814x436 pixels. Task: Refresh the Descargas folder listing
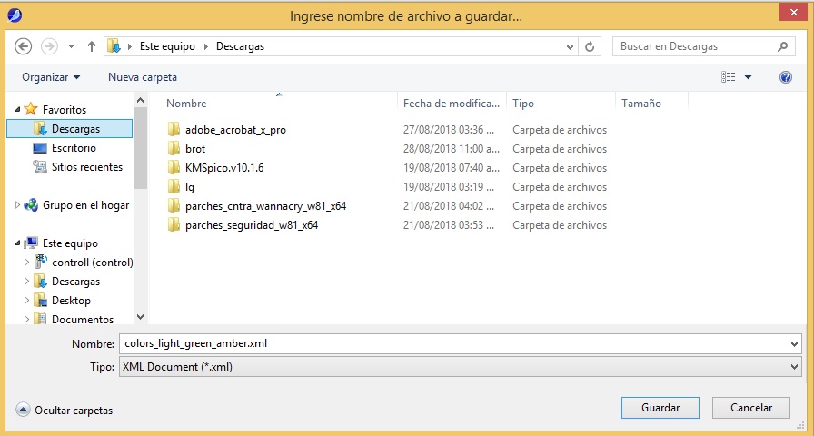tap(591, 46)
